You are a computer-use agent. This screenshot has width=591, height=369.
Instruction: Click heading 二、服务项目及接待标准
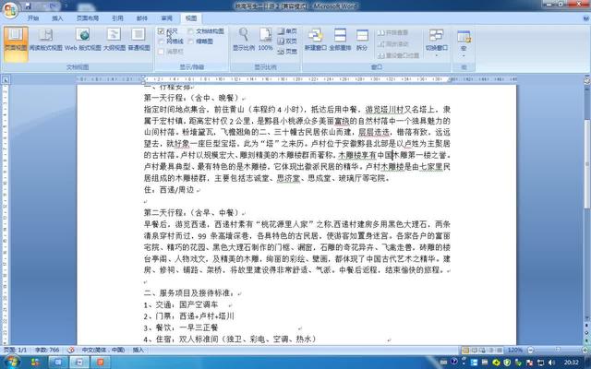click(x=189, y=293)
